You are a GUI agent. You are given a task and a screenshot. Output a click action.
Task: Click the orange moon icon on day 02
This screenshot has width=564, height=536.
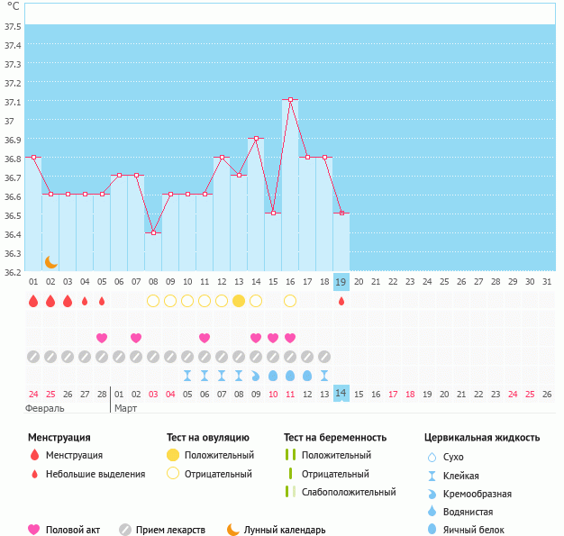(x=51, y=261)
